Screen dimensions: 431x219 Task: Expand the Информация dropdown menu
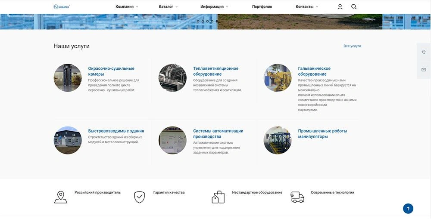pyautogui.click(x=214, y=7)
